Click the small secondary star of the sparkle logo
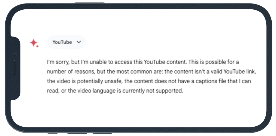The width and height of the screenshot is (276, 136). (x=37, y=46)
